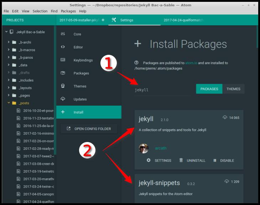260x205 pixels.
Task: Open the jekyll package card title
Action: [x=146, y=119]
